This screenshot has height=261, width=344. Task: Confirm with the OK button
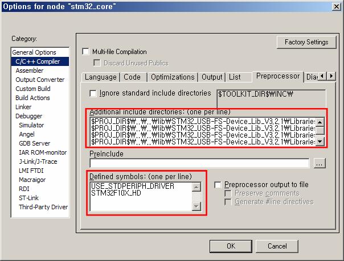231,246
